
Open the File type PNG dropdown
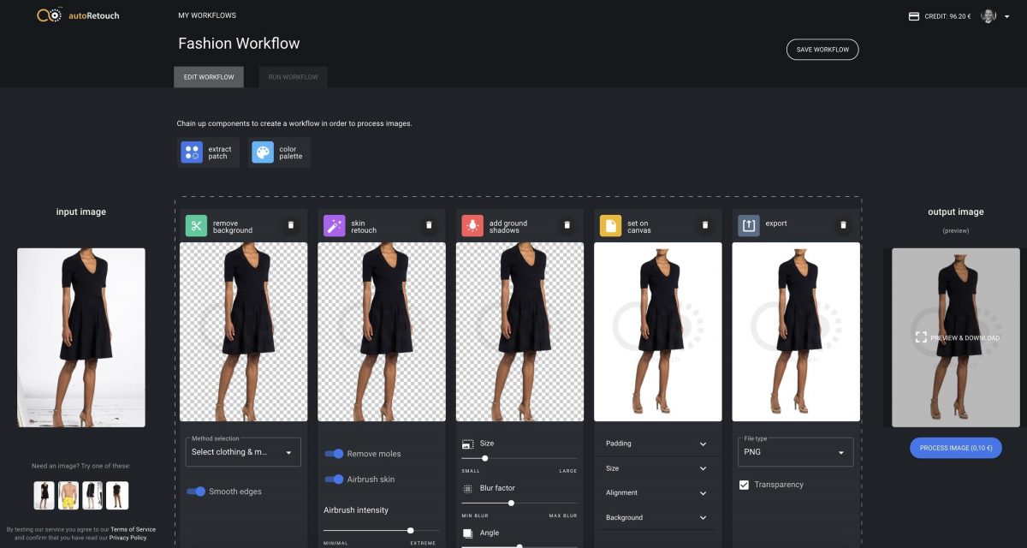pyautogui.click(x=795, y=452)
